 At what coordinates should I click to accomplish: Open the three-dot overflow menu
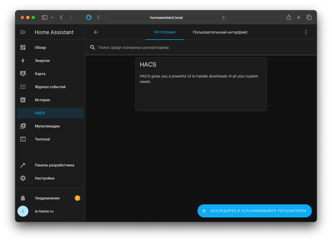306,32
